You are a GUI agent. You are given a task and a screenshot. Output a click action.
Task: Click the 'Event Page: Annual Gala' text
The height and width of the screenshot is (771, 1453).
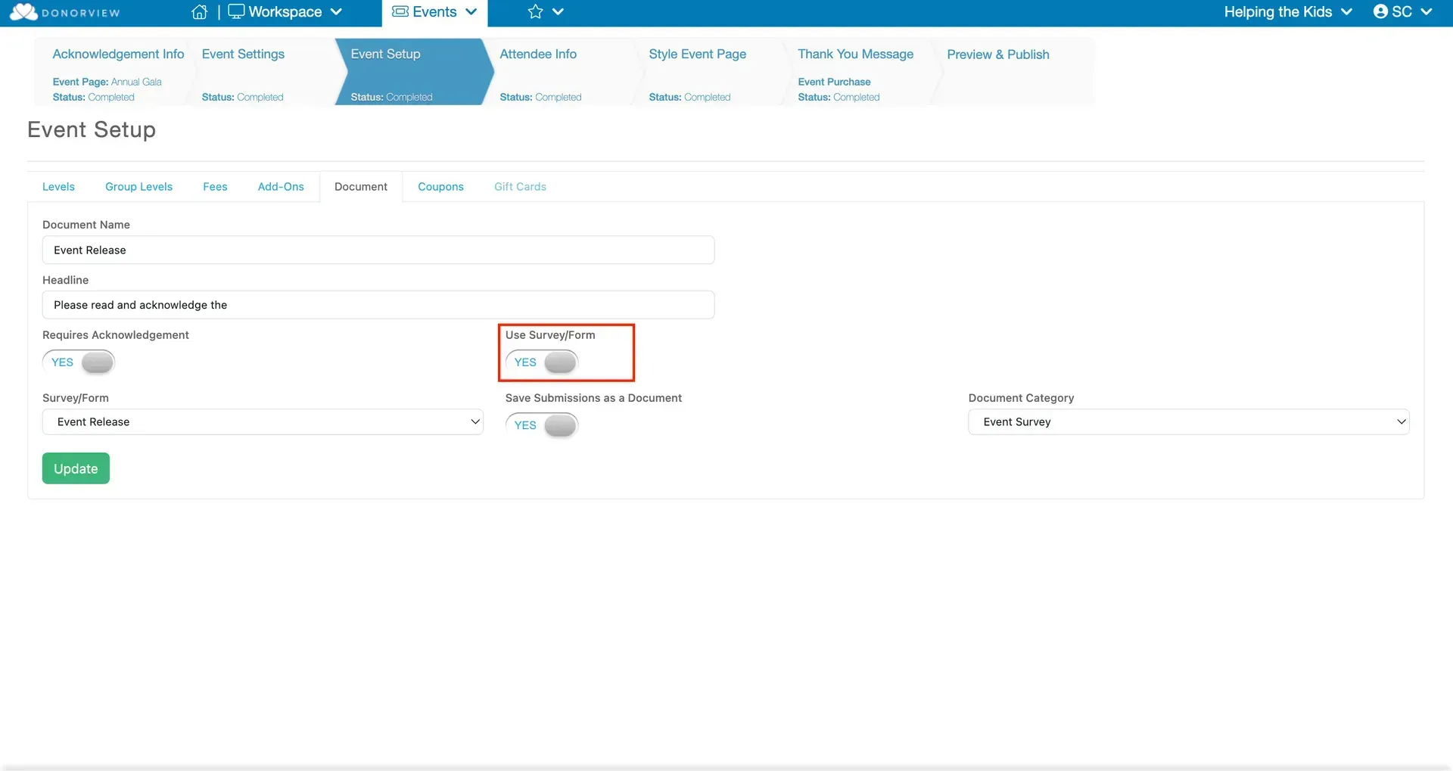(107, 82)
